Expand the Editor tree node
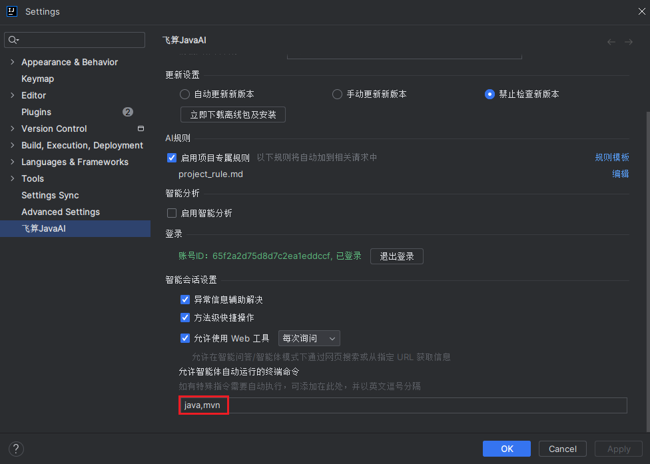The width and height of the screenshot is (650, 464). click(13, 95)
